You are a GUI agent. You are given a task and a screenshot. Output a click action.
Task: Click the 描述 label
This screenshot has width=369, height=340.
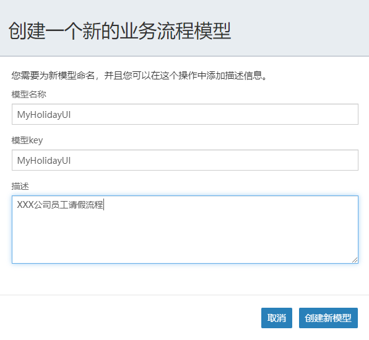[x=20, y=186]
